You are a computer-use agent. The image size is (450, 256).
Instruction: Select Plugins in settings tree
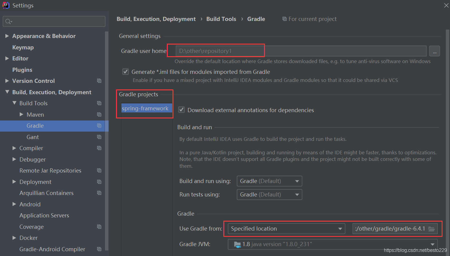pyautogui.click(x=22, y=70)
